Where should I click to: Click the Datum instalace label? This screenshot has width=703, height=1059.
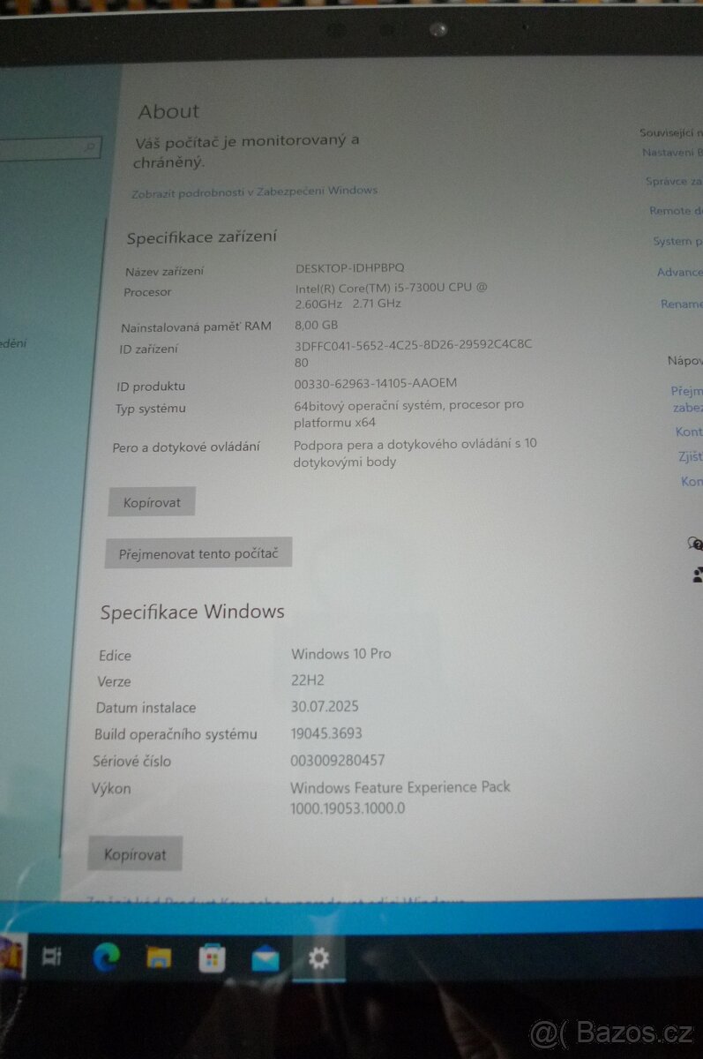pyautogui.click(x=146, y=708)
